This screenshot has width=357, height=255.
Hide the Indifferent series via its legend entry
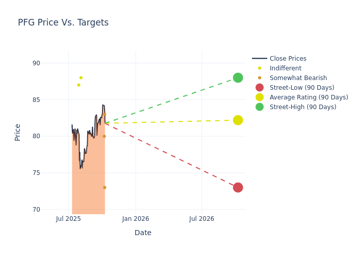[285, 68]
